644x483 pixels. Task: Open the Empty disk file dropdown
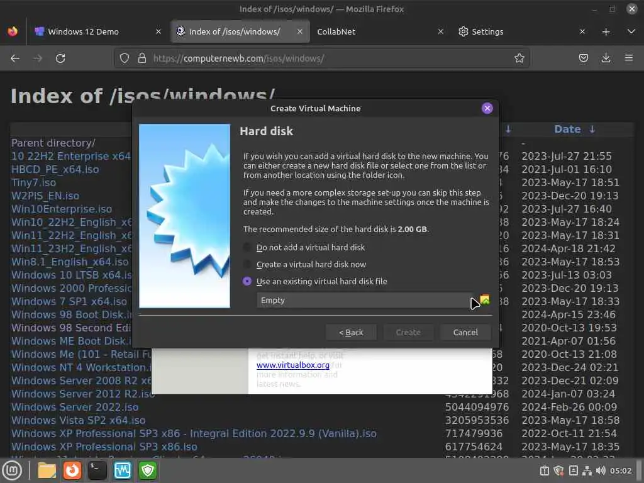coord(364,300)
